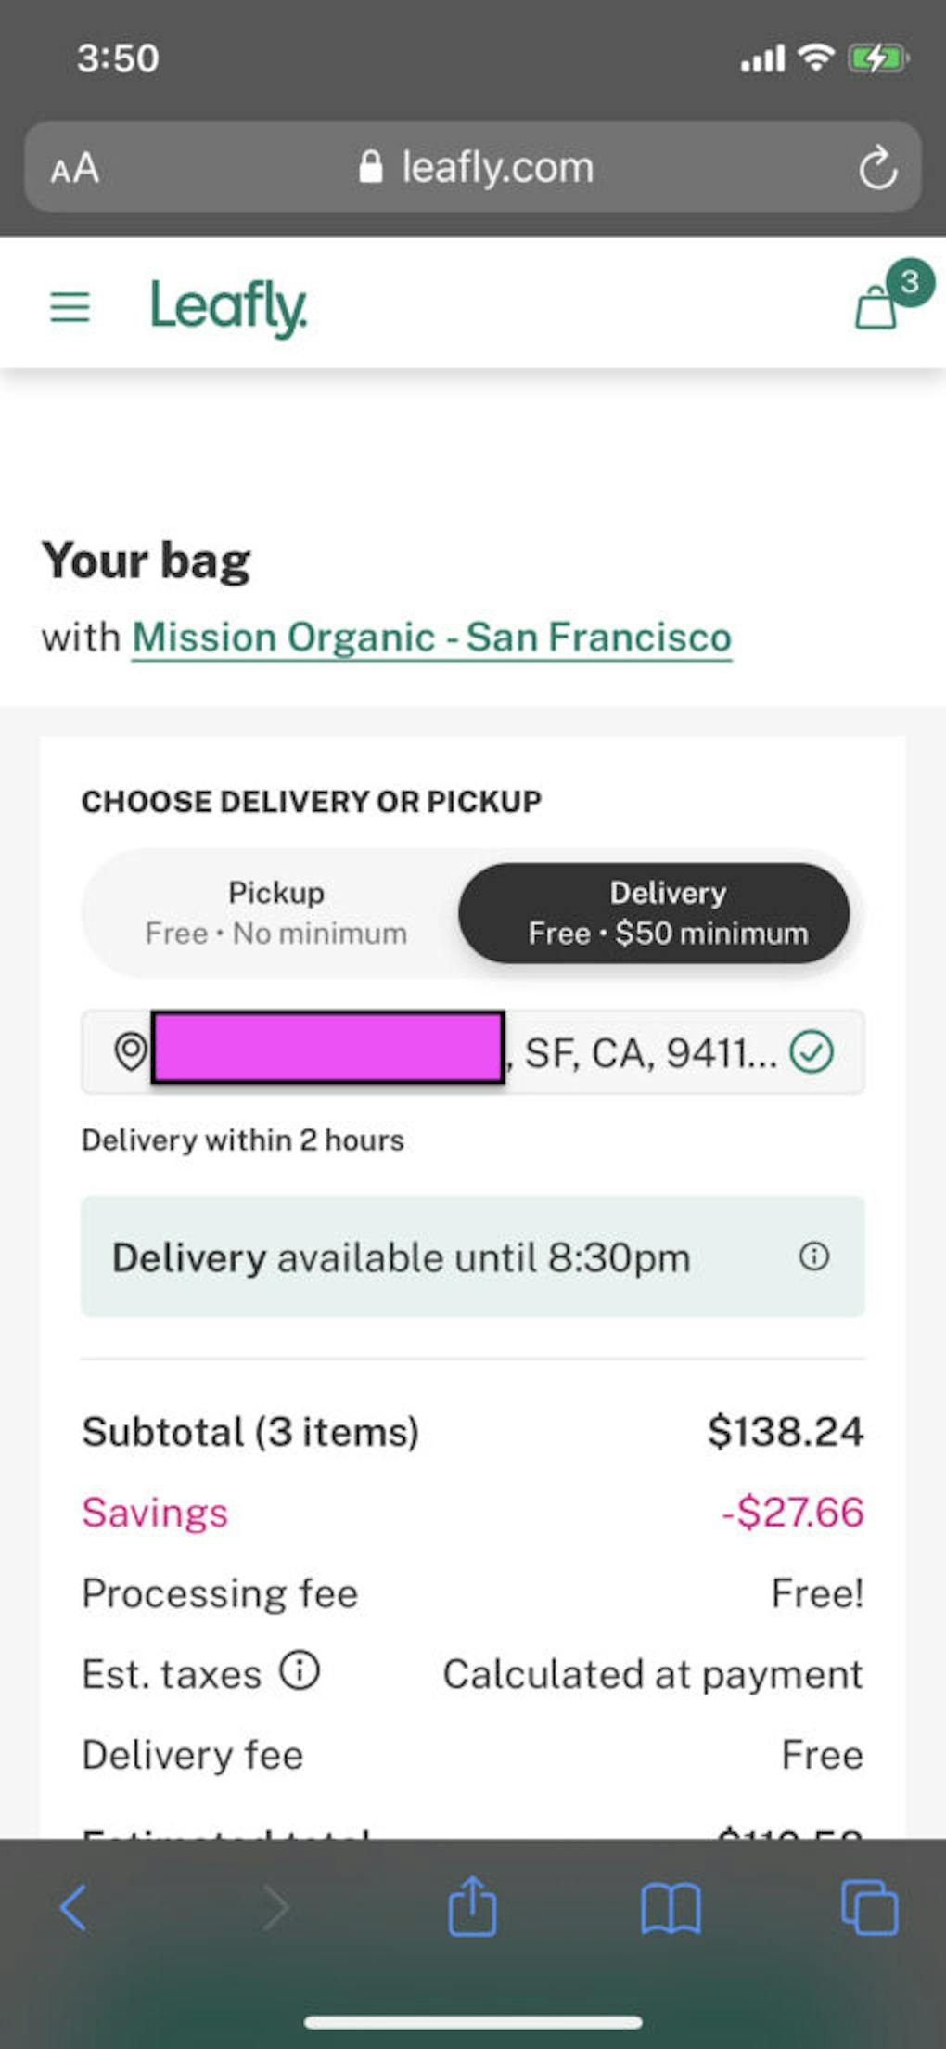Tap the Safari forward arrow
The height and width of the screenshot is (2049, 946).
click(275, 1908)
